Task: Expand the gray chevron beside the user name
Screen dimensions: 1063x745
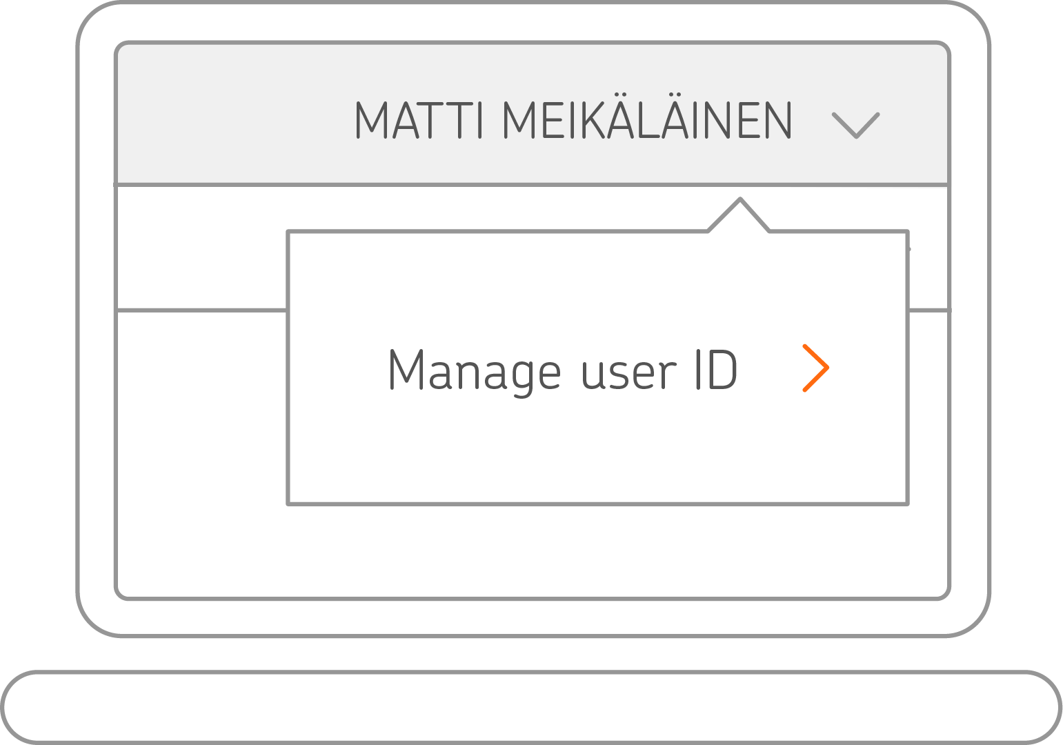Action: tap(855, 125)
